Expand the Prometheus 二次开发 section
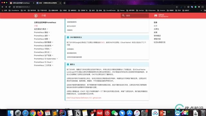 [x=44, y=65]
